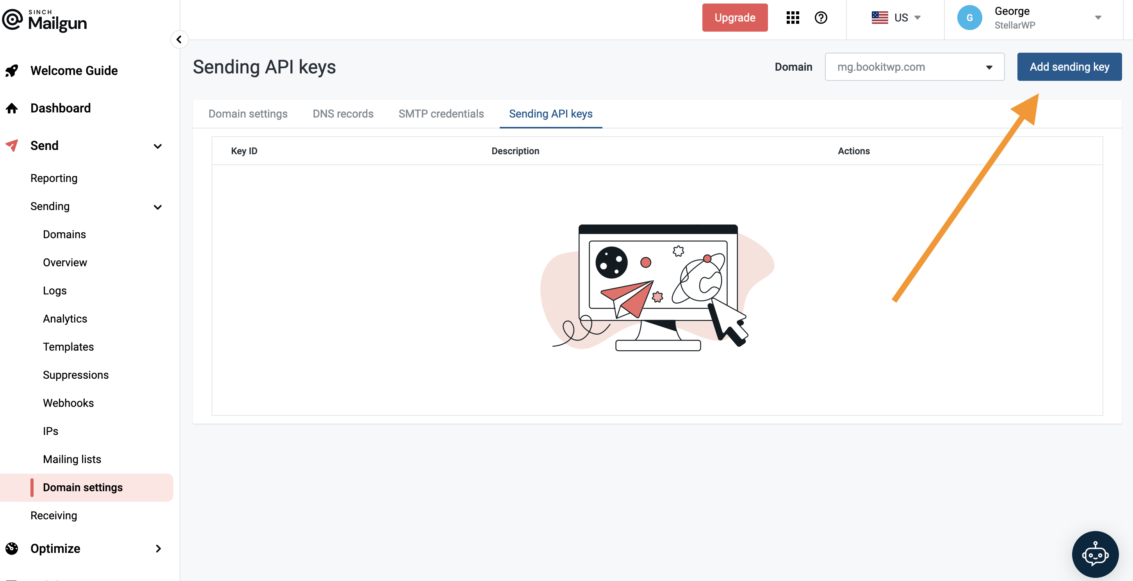Click the Dashboard home icon

[x=12, y=108]
